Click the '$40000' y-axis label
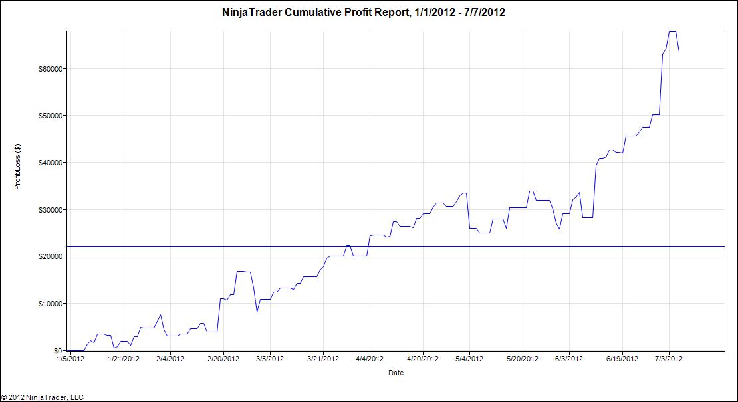 click(52, 163)
